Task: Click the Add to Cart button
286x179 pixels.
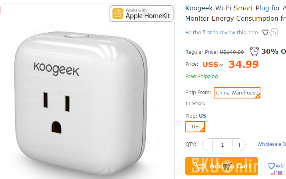Action: pyautogui.click(x=222, y=166)
